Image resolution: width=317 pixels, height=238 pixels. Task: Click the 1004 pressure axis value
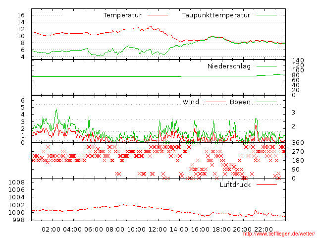16,197
